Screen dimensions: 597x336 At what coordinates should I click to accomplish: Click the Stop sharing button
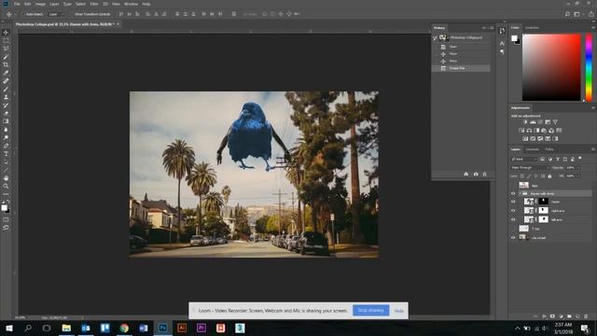tap(371, 311)
